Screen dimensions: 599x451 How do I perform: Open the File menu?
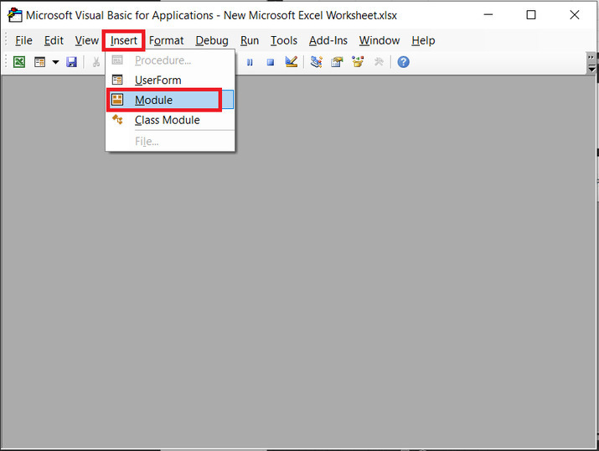tap(23, 40)
